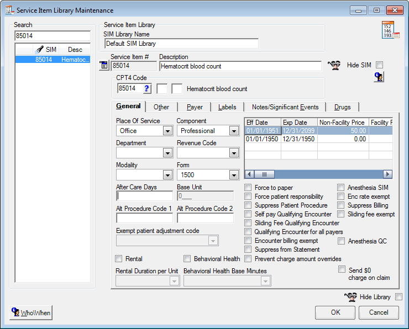Select the 01/01/1950 effective date row

(x=318, y=139)
